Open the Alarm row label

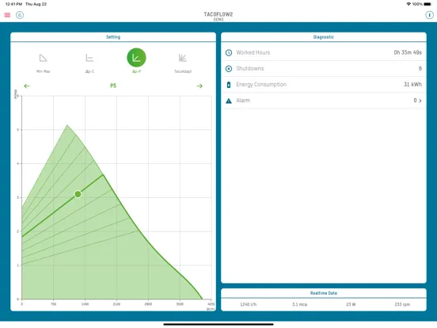[x=243, y=101]
